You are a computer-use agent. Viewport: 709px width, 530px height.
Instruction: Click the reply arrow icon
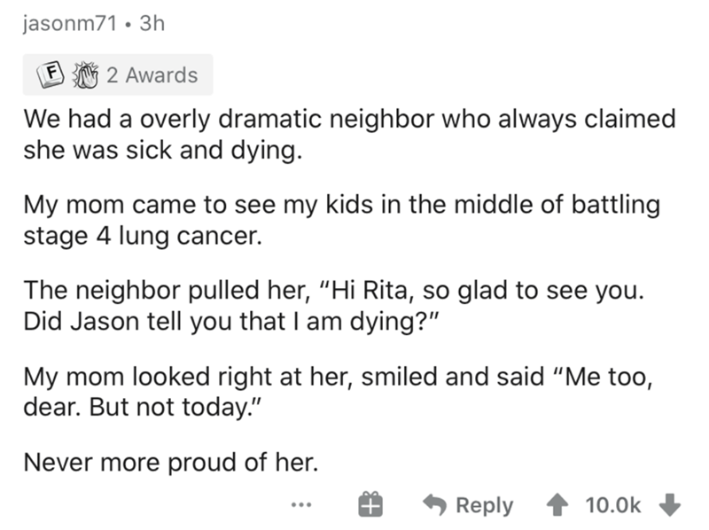(x=433, y=504)
